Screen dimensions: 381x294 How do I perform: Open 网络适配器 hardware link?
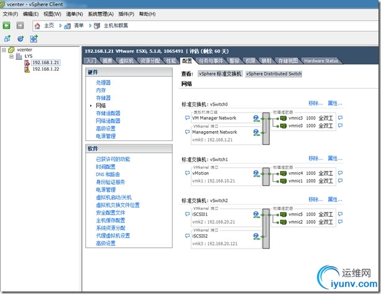(x=108, y=121)
